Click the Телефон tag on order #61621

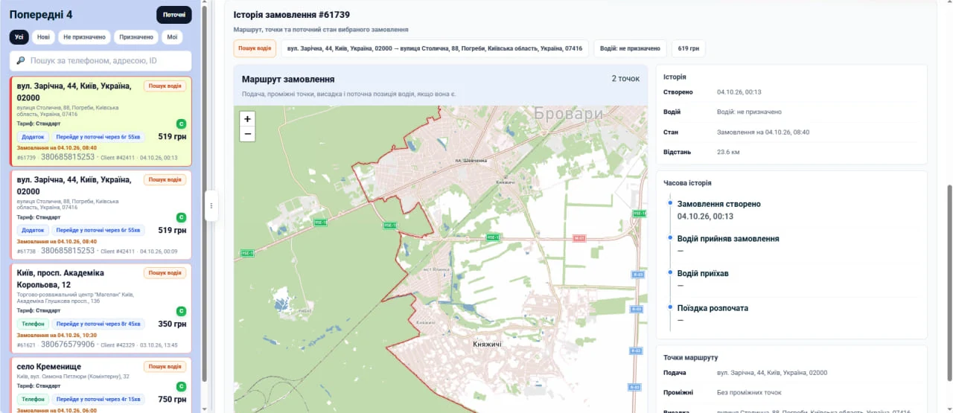(33, 324)
